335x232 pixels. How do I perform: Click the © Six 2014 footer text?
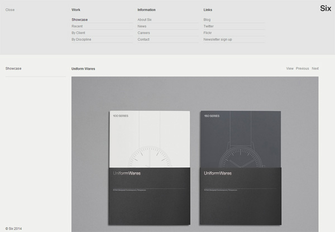(13, 229)
